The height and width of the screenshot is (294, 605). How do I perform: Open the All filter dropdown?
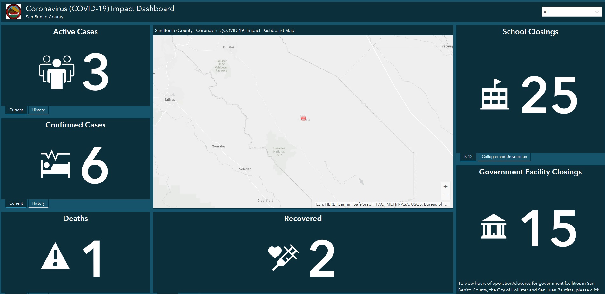coord(571,12)
